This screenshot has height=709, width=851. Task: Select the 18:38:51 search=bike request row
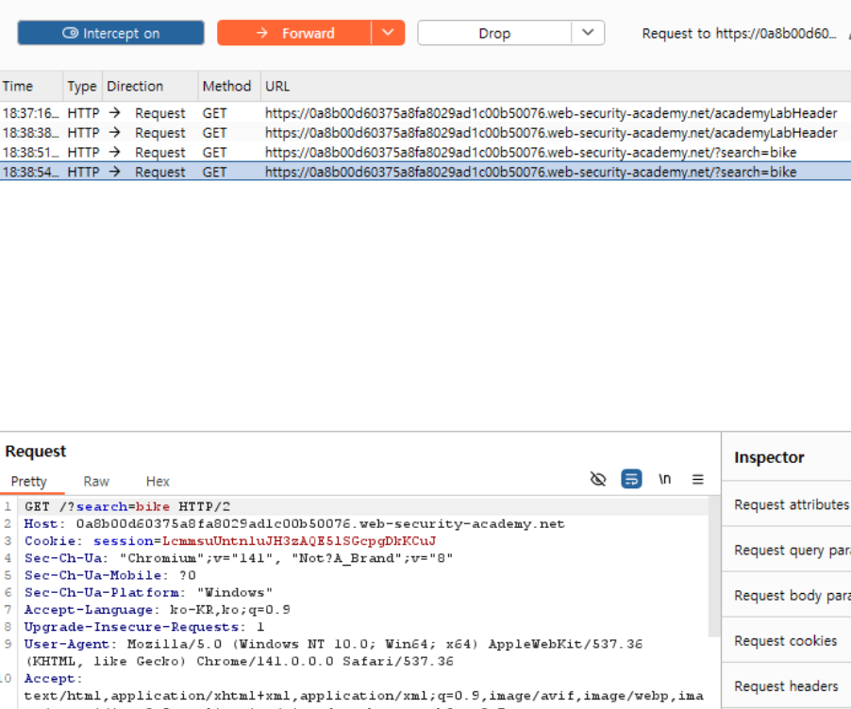[425, 153]
